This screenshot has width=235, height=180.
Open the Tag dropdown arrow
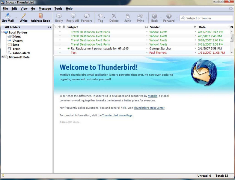104,18
